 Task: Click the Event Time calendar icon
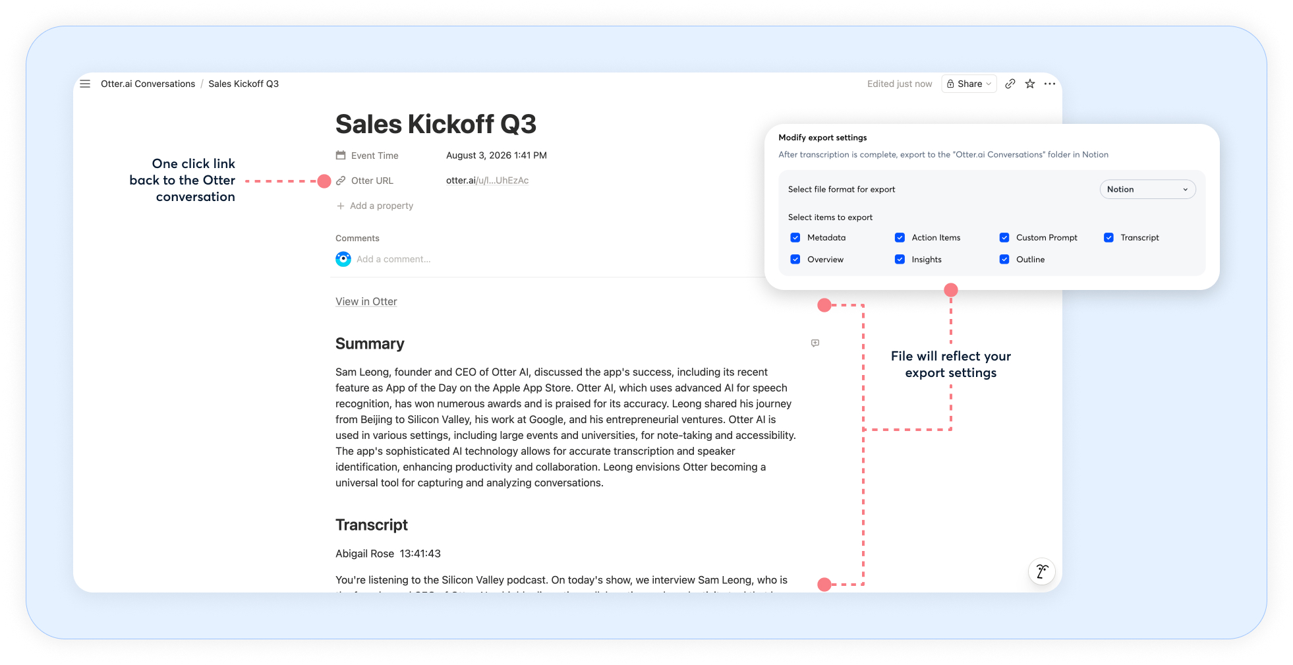click(341, 156)
